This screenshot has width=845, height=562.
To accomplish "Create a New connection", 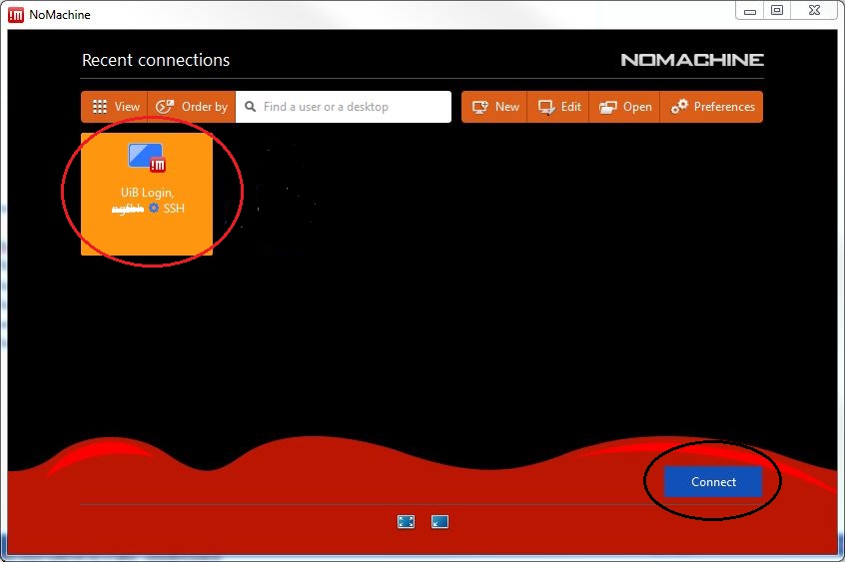I will 496,107.
